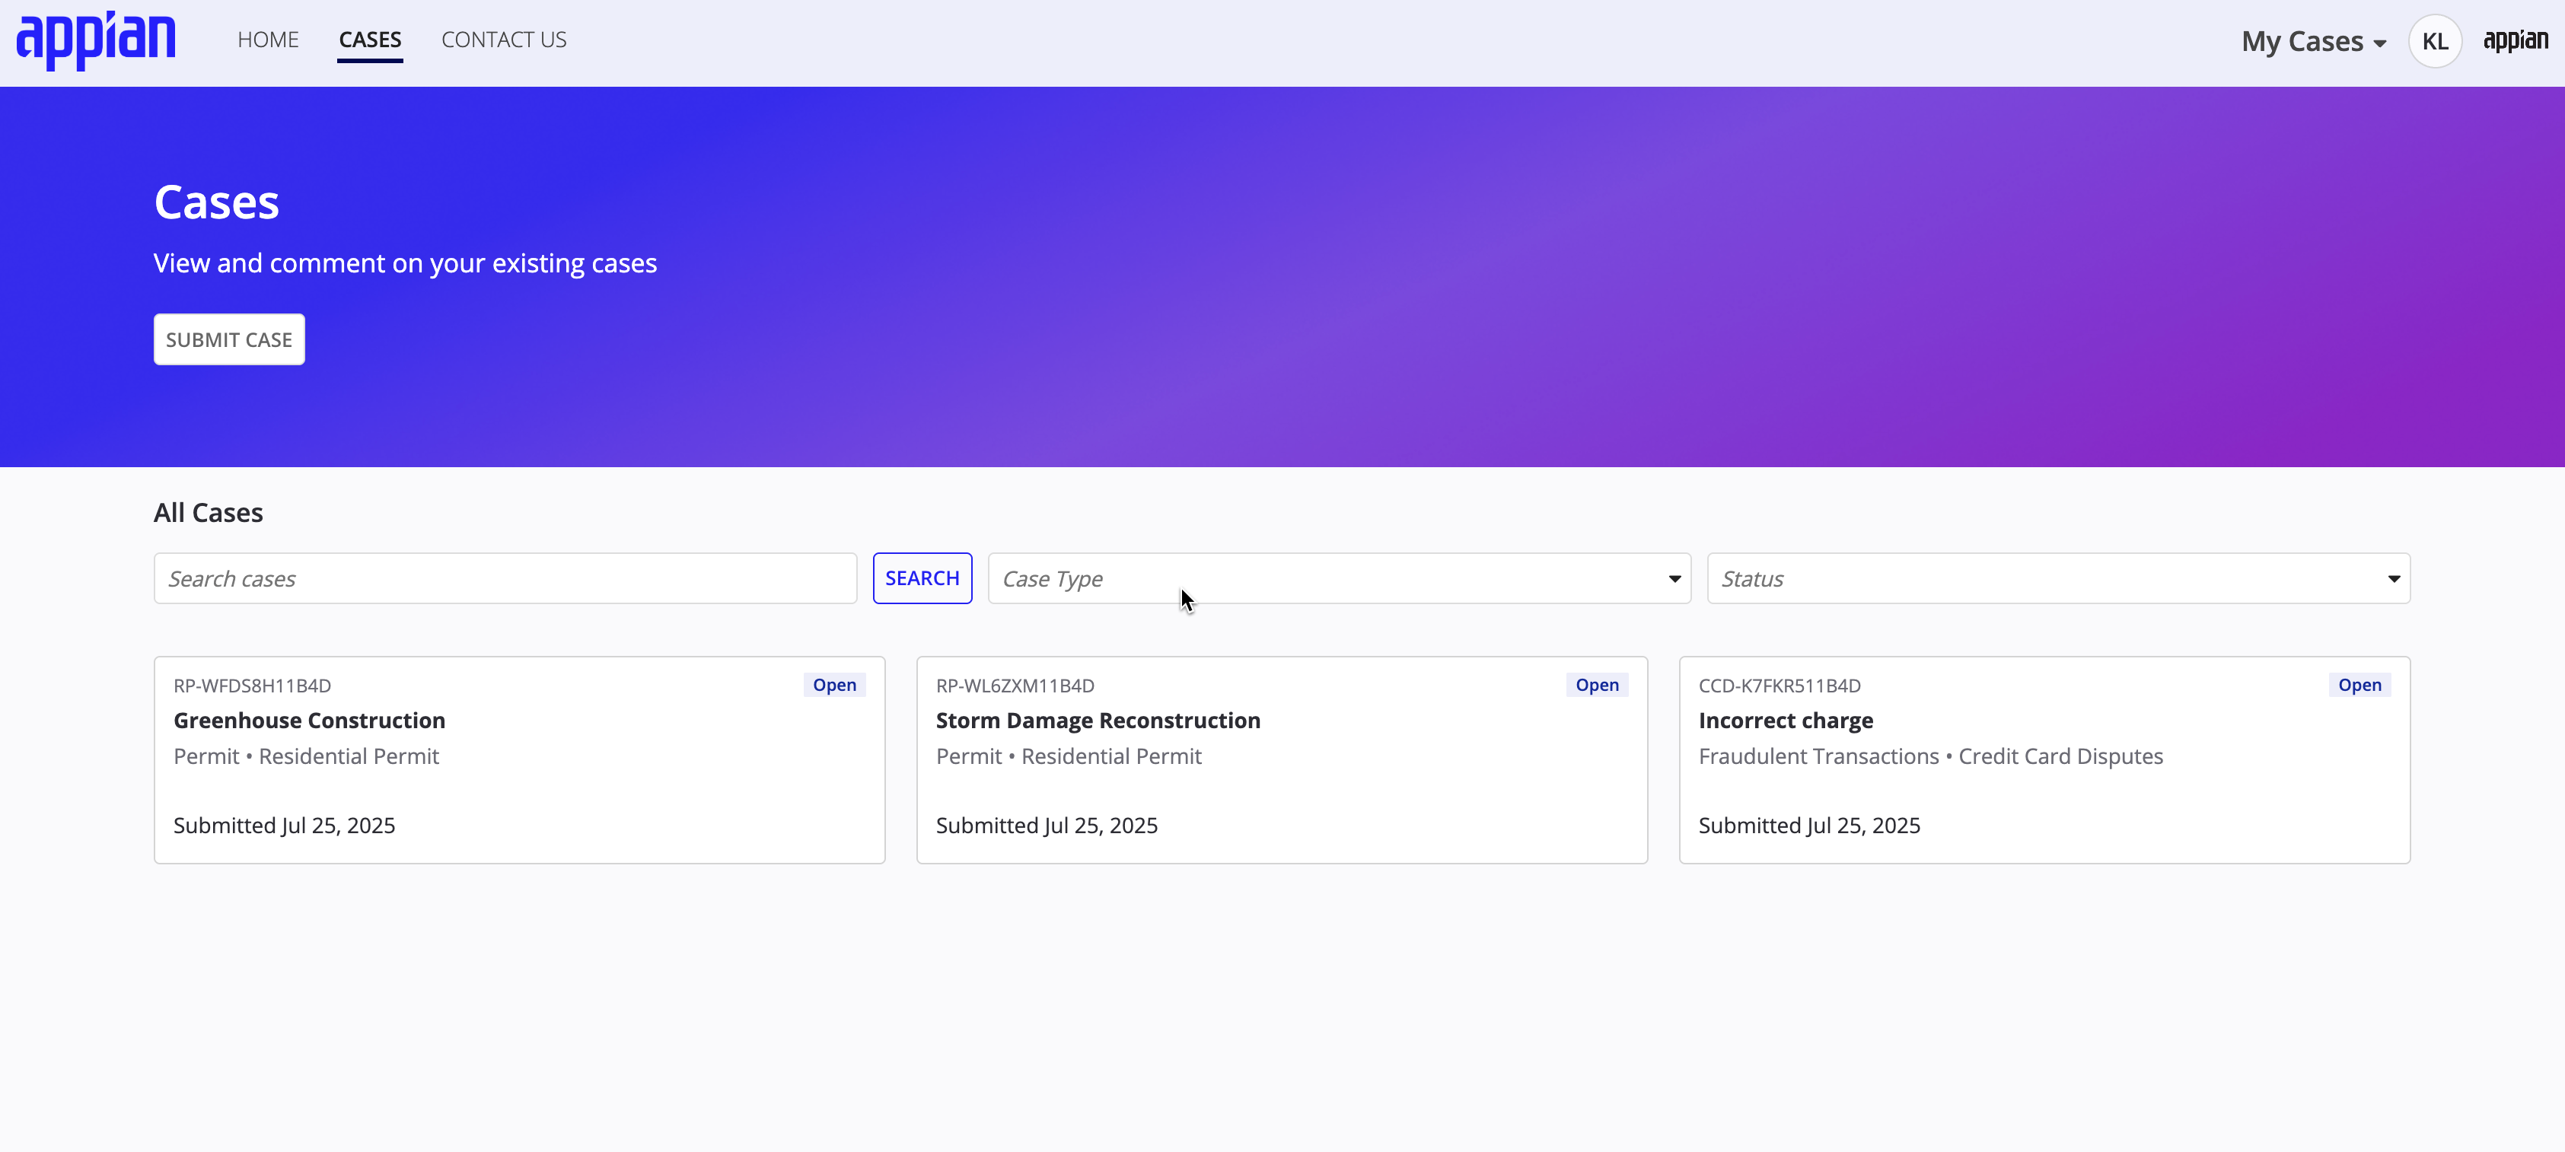This screenshot has width=2565, height=1152.
Task: Click case ID CCD-K7FKR511B4D
Action: [x=1780, y=685]
